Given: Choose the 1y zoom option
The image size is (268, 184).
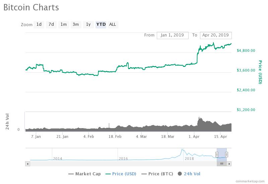Looking at the screenshot, I should point(88,24).
